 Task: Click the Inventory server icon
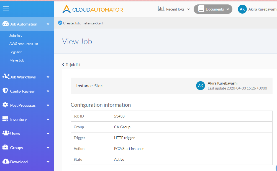click(5, 119)
